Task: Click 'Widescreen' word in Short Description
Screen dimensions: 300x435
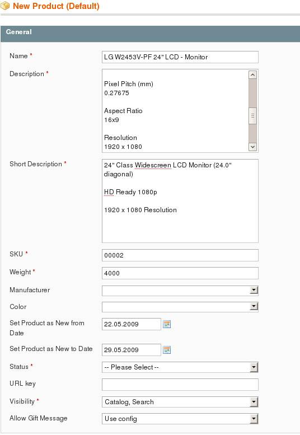Action: click(153, 165)
